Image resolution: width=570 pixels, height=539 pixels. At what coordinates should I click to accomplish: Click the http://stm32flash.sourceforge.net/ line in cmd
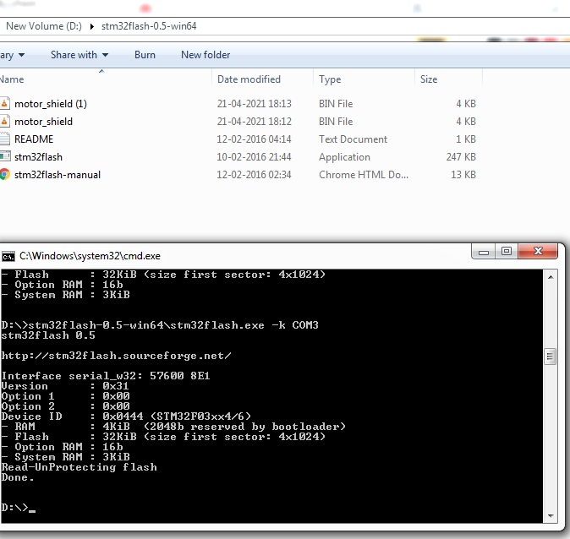116,356
